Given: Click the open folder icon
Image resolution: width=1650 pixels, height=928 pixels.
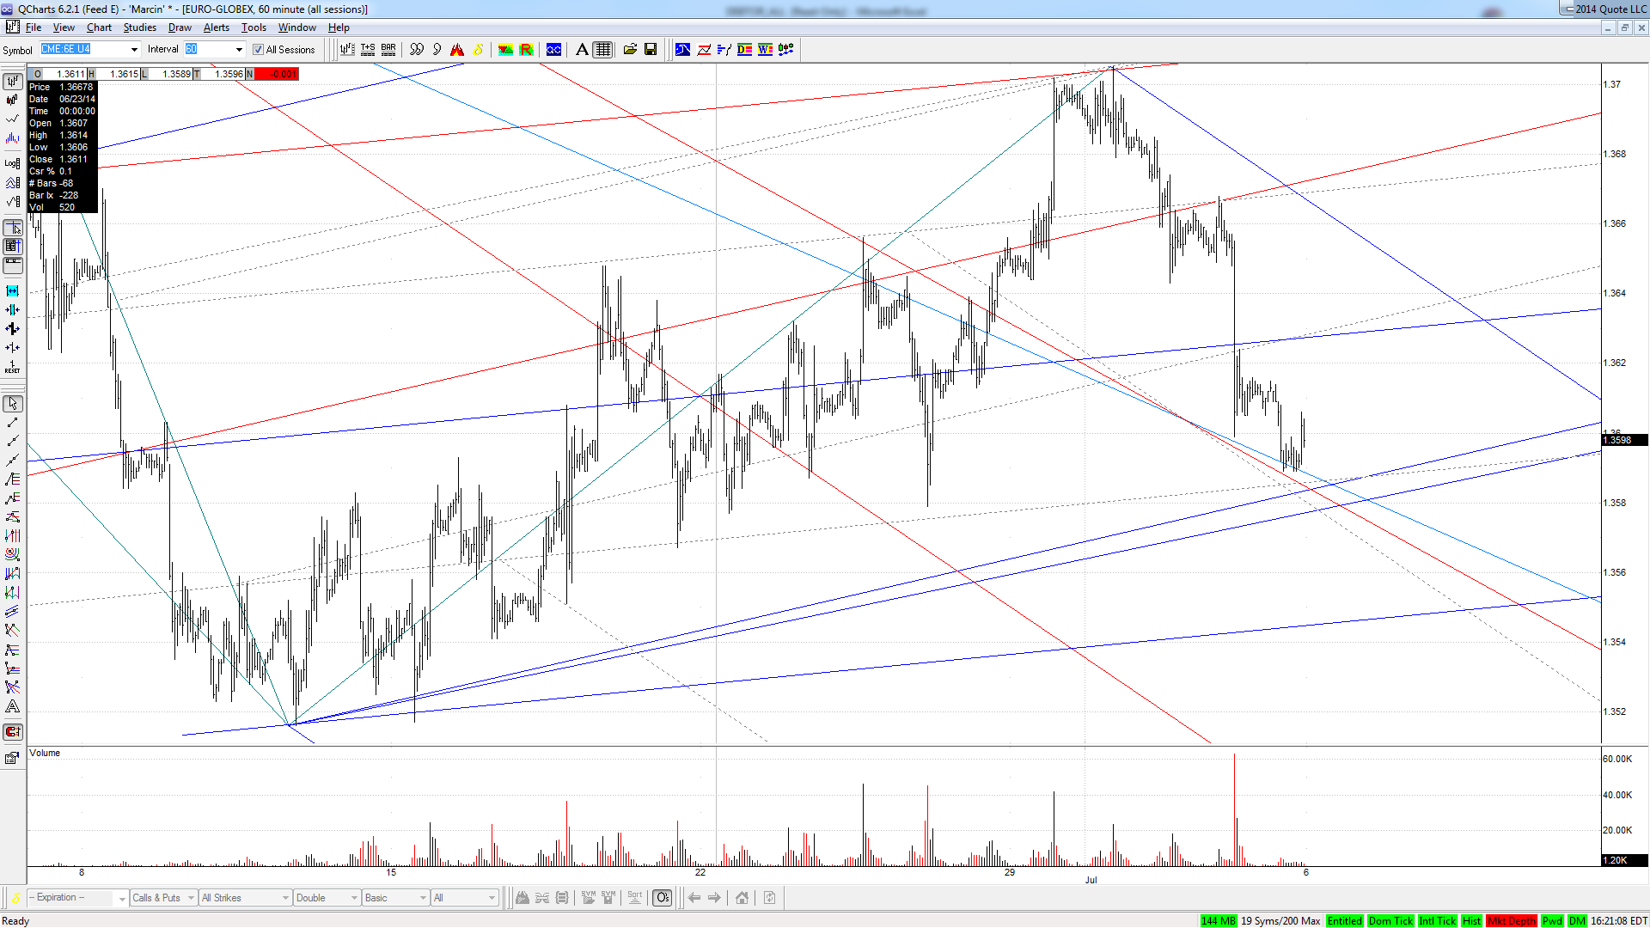Looking at the screenshot, I should [x=630, y=50].
